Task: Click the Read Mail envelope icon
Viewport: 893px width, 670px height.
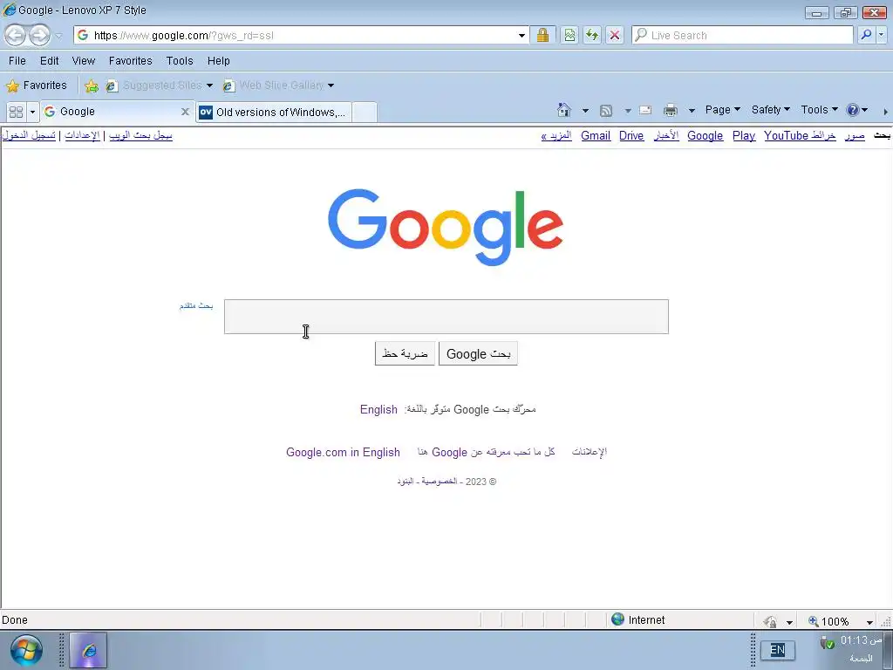Action: [x=645, y=110]
